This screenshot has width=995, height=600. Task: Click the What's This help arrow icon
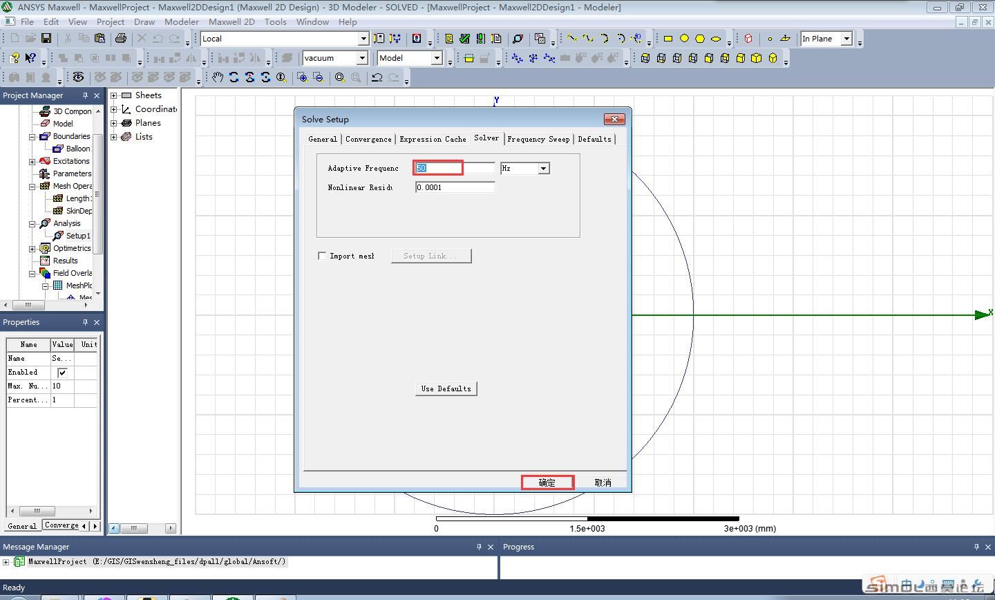pyautogui.click(x=30, y=58)
